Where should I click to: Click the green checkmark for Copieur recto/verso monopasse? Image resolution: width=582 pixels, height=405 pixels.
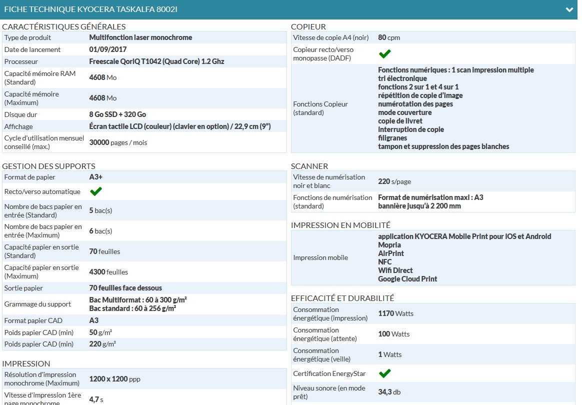tap(384, 54)
